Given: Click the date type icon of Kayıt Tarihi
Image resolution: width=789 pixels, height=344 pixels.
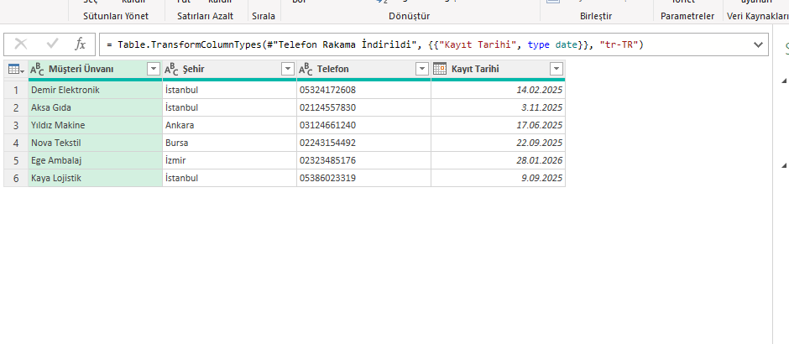Looking at the screenshot, I should pos(440,69).
